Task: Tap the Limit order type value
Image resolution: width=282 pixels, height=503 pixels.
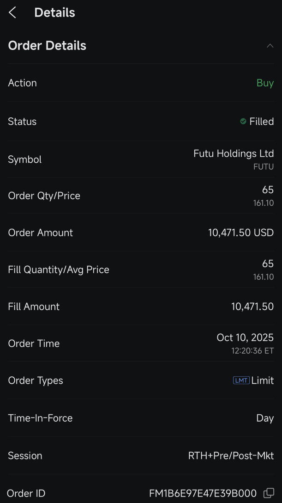Action: tap(262, 380)
